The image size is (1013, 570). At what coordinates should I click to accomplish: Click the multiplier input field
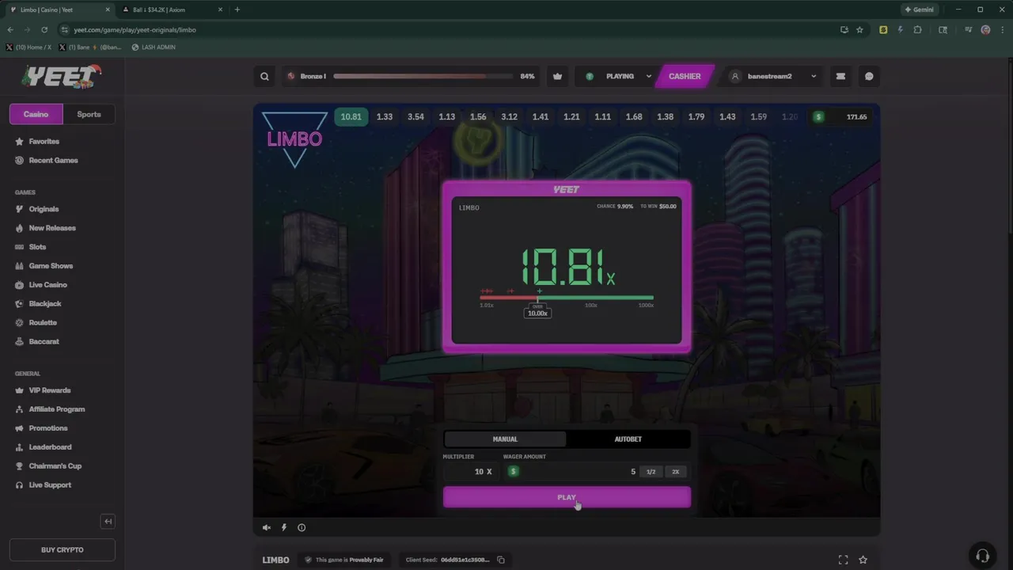coord(469,472)
